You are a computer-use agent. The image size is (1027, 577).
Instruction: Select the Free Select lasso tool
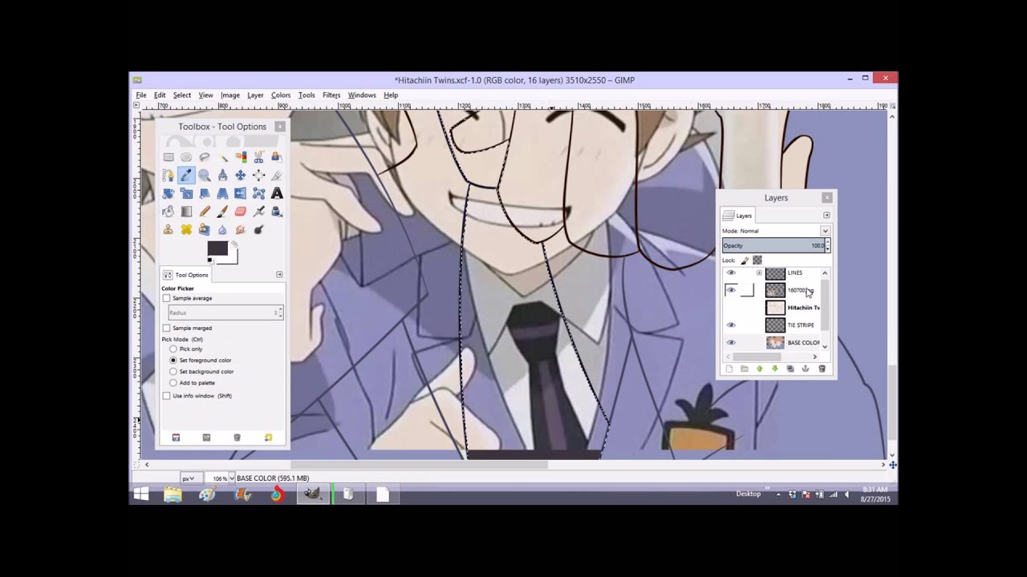point(205,157)
